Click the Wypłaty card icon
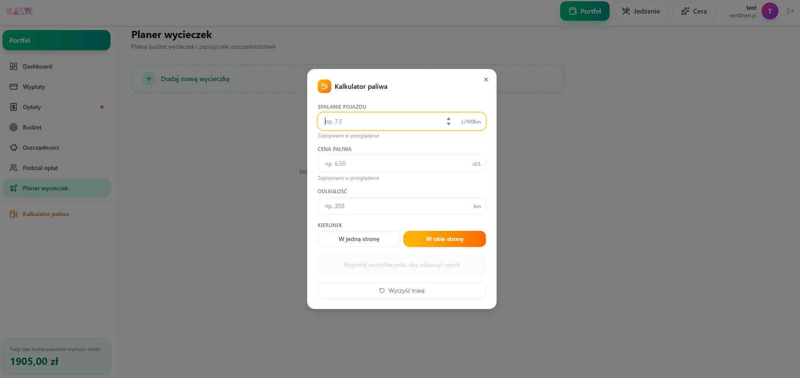 tap(14, 87)
